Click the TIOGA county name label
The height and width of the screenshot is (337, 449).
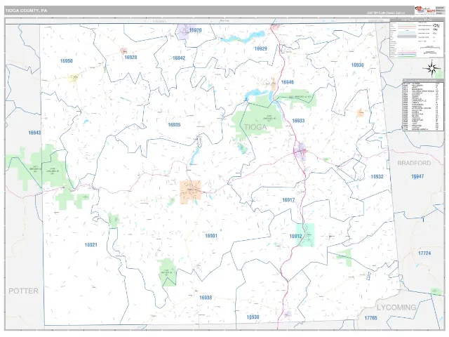(x=255, y=127)
